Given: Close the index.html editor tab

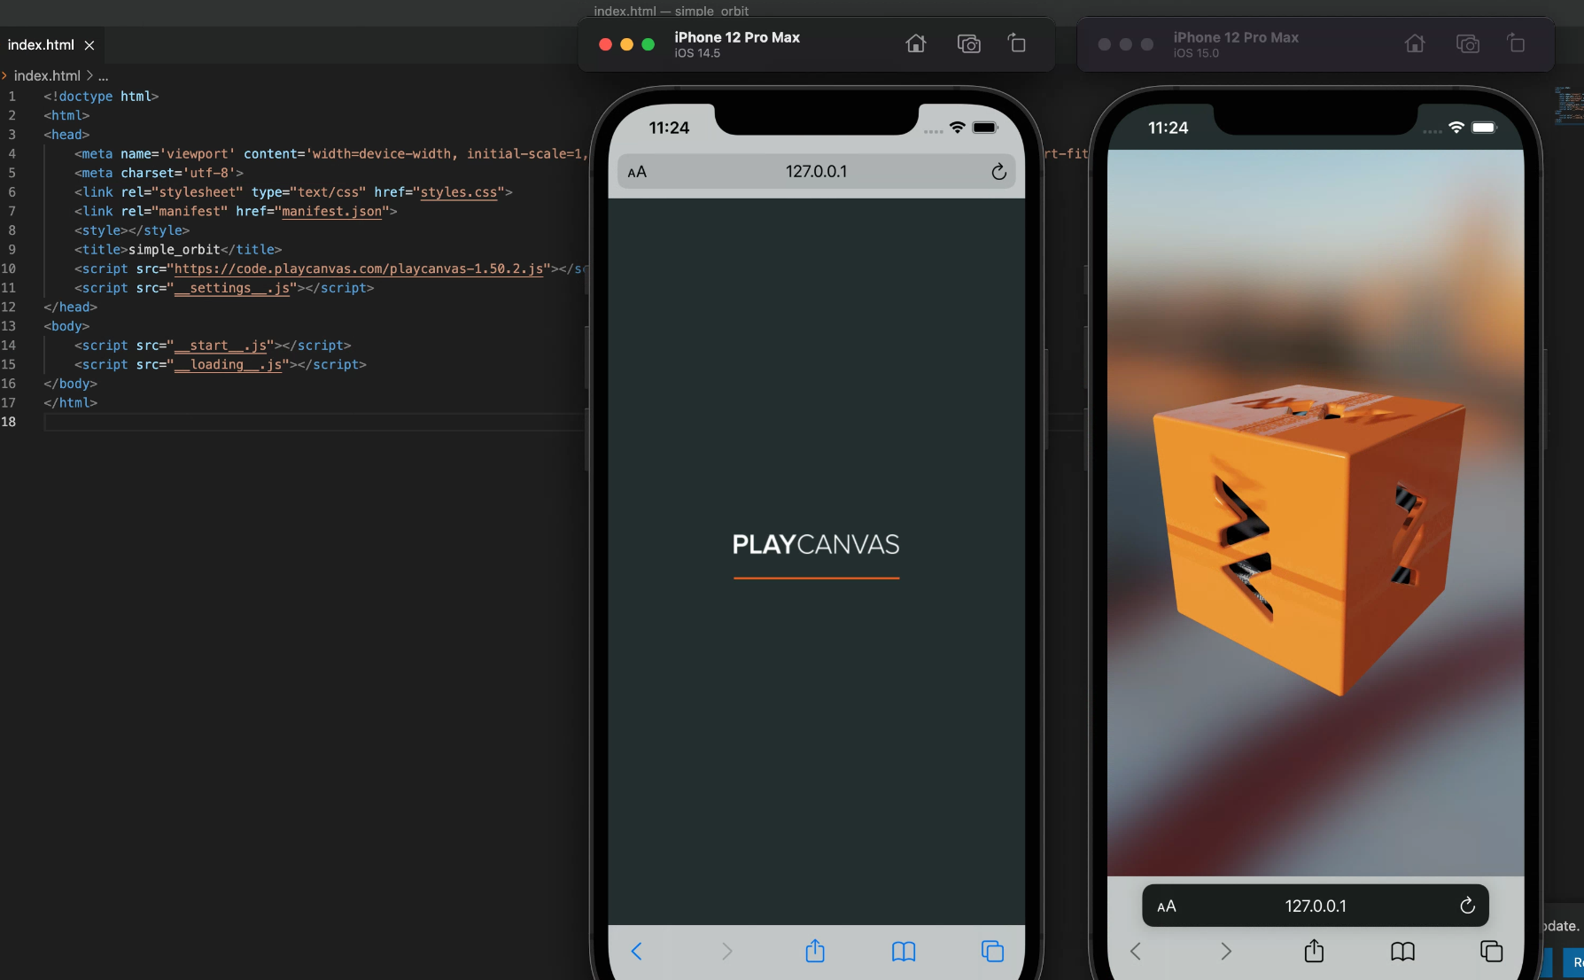Looking at the screenshot, I should click(89, 44).
